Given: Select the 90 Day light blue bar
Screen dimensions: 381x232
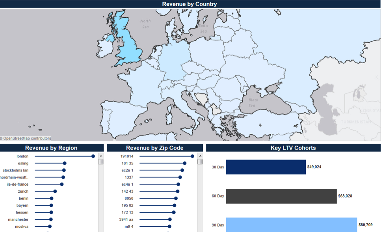Looking at the screenshot, I should [291, 225].
